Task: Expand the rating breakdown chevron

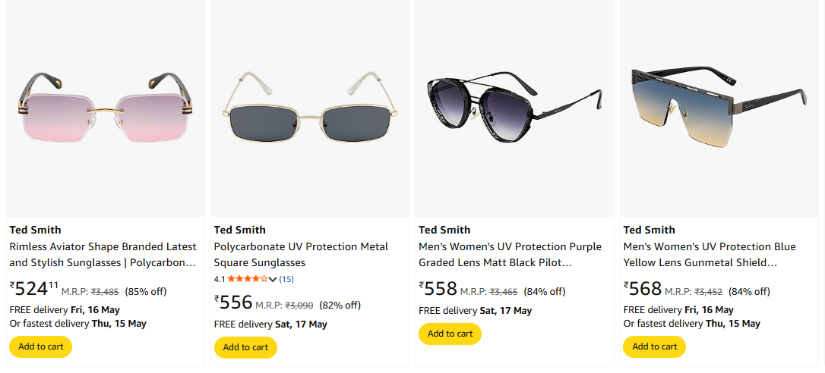Action: tap(273, 280)
